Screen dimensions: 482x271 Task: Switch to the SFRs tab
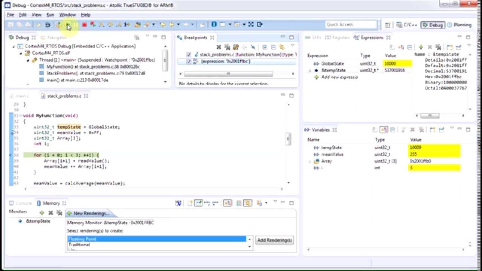pos(314,38)
